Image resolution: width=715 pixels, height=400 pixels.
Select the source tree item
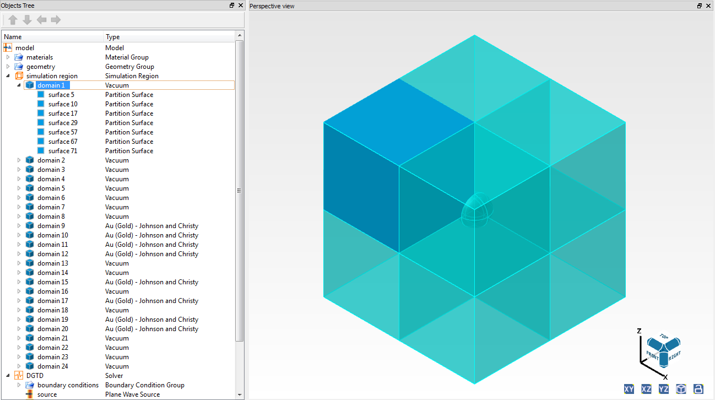47,394
